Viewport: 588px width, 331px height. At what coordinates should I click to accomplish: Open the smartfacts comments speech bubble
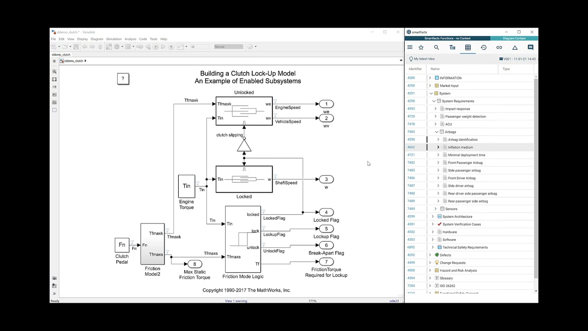click(530, 47)
